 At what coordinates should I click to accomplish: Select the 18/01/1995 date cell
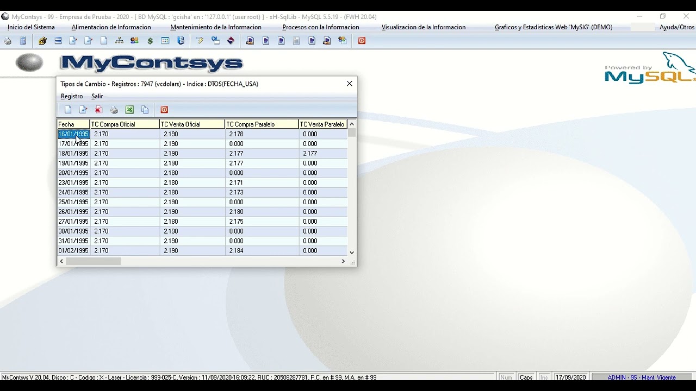(x=73, y=154)
